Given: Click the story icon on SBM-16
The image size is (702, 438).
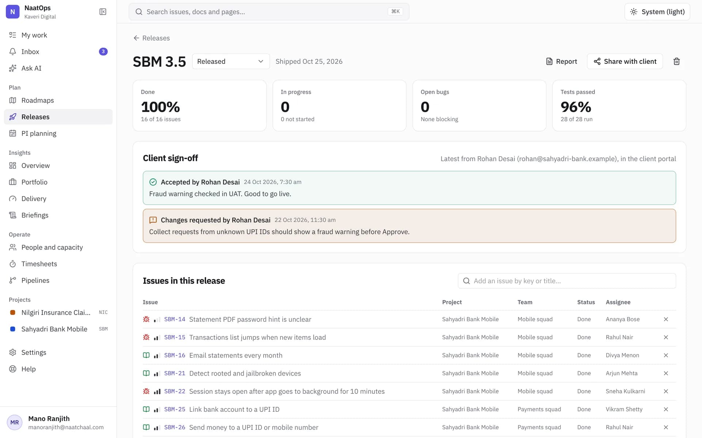Looking at the screenshot, I should click(146, 355).
